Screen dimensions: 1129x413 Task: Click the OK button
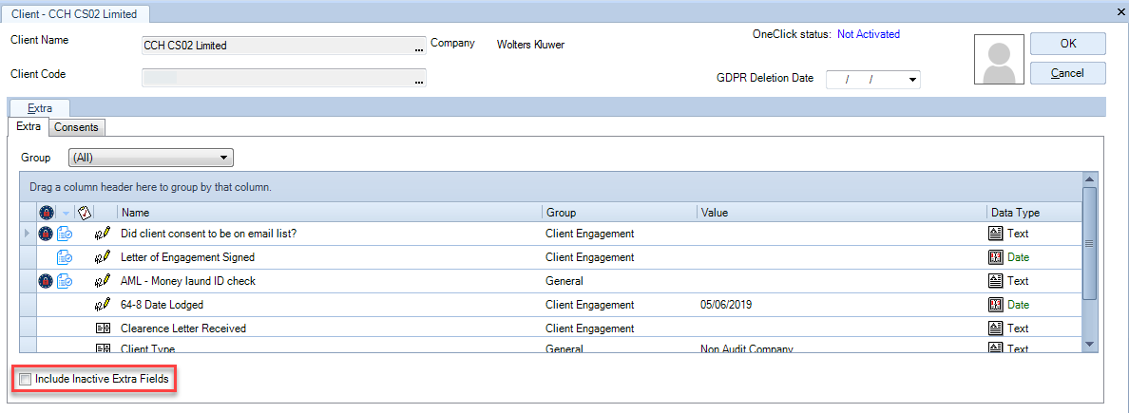(1068, 43)
